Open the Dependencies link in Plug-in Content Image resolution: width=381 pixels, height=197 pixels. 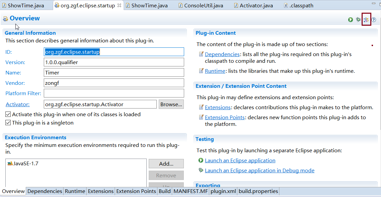(x=222, y=54)
